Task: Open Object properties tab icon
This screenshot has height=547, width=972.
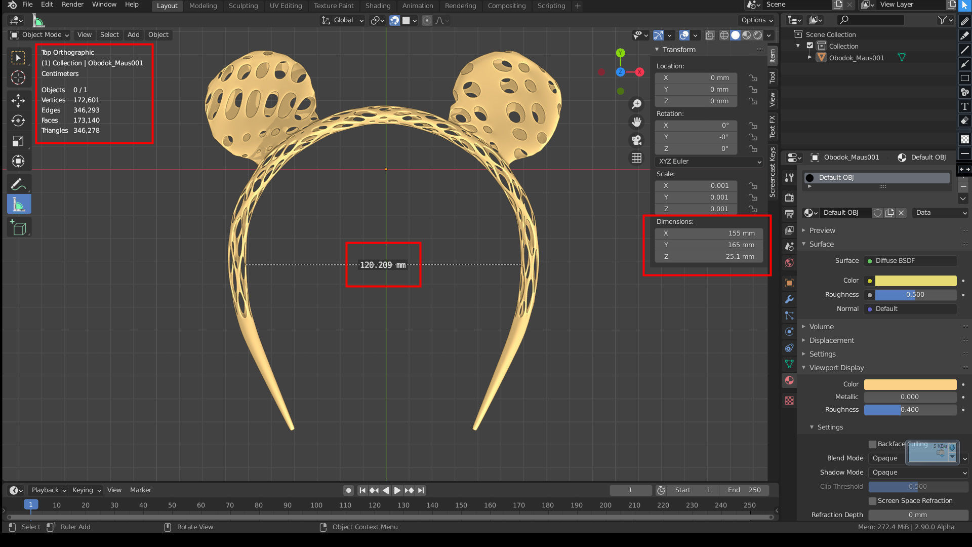Action: click(789, 283)
